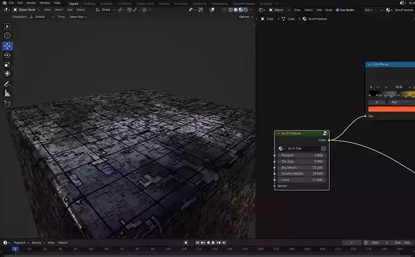415x257 pixels.
Task: Click the Sci-fi Texture node group icon
Action: [x=325, y=133]
